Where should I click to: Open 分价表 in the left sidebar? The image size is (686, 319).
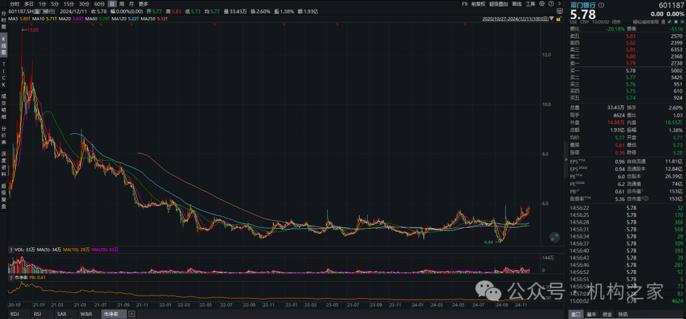(4, 135)
